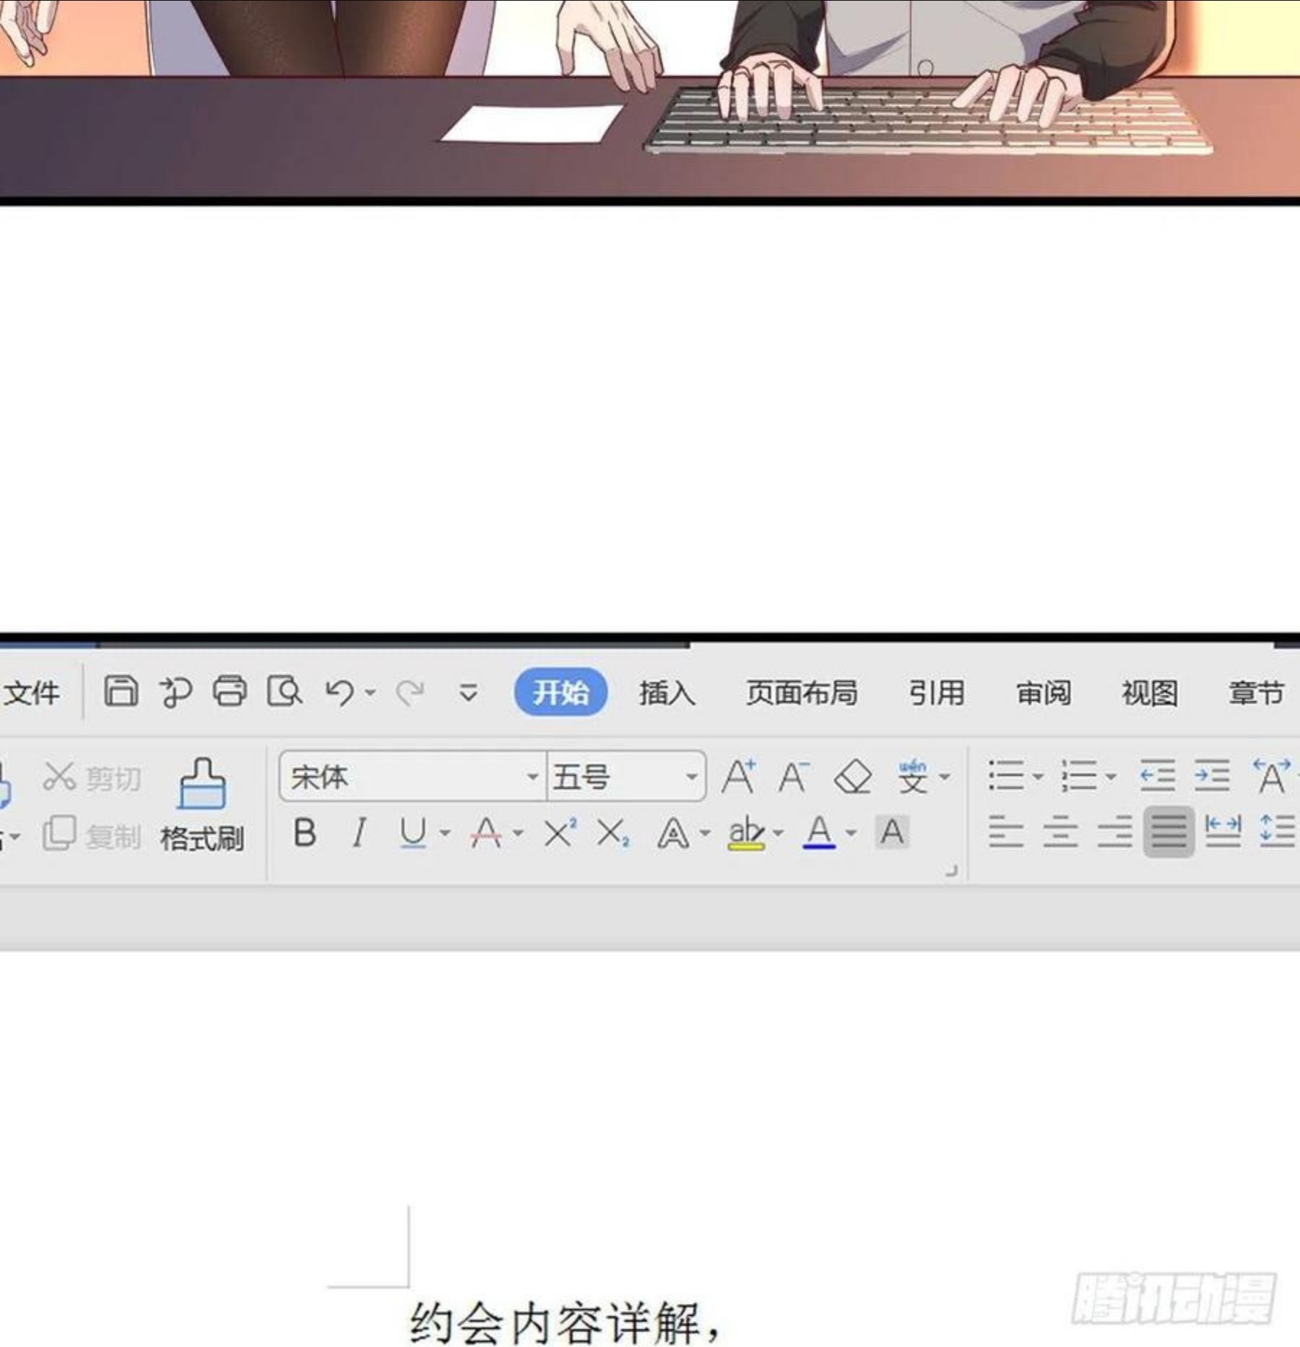This screenshot has width=1300, height=1347.
Task: Click the 剪切 cut button
Action: (92, 778)
